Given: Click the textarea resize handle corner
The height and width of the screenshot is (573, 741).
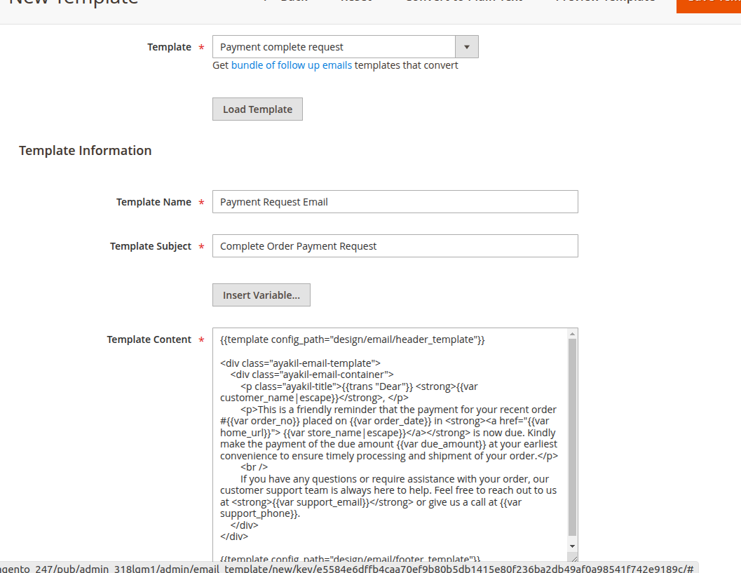Looking at the screenshot, I should pyautogui.click(x=573, y=558).
